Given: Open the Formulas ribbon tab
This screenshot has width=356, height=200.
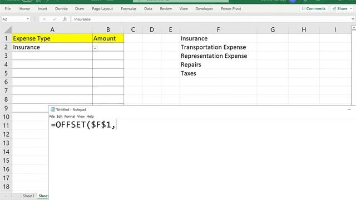Looking at the screenshot, I should (x=128, y=9).
